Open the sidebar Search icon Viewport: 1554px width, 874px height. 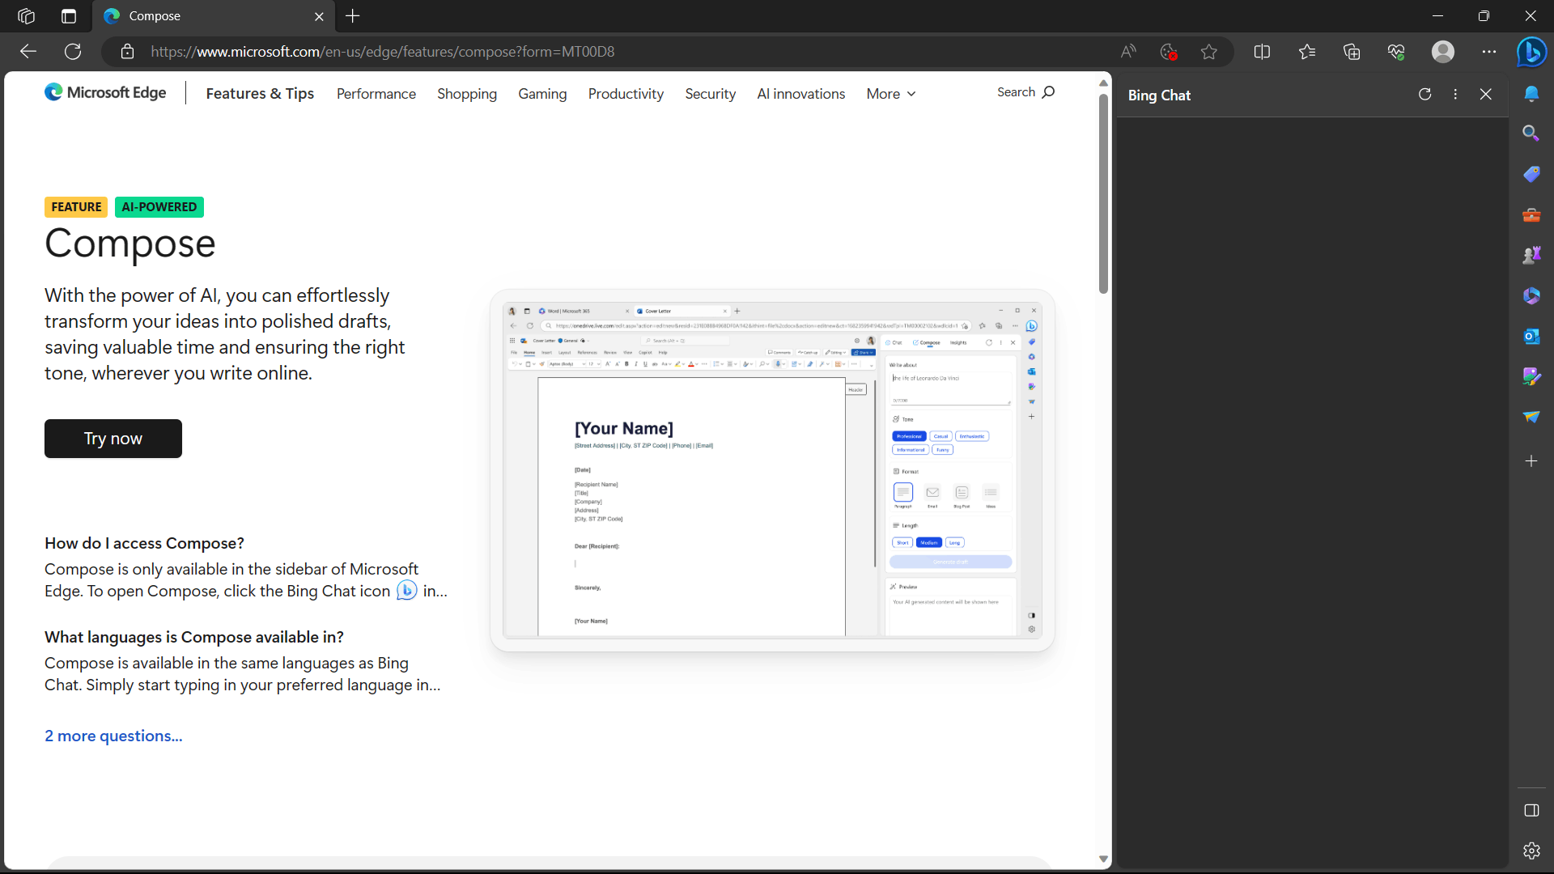(x=1531, y=134)
